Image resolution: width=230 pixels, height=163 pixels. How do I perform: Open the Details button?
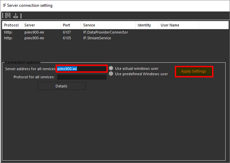click(x=62, y=86)
